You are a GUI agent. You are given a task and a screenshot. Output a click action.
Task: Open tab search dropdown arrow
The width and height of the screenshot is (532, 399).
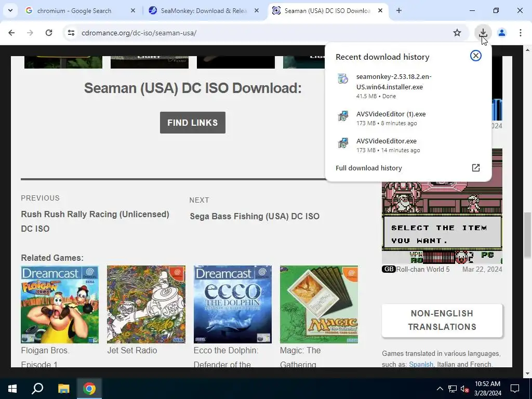pos(10,10)
